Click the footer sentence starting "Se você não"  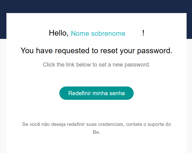[96, 125]
